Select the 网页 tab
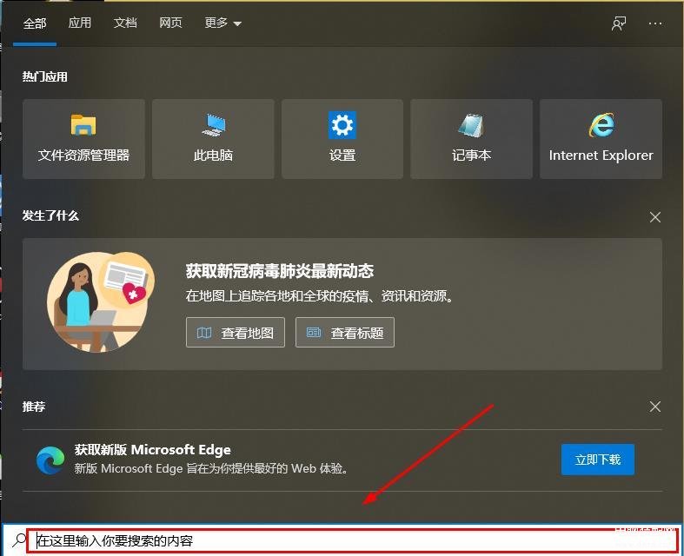This screenshot has width=684, height=556. (x=170, y=23)
